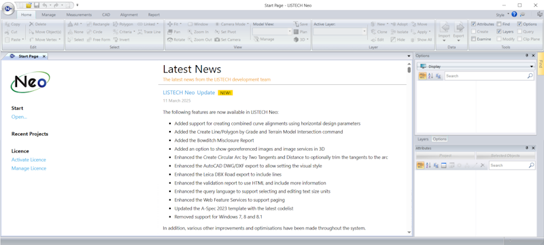Check the Create checkbox in Tools
This screenshot has height=245, width=544.
pos(473,32)
